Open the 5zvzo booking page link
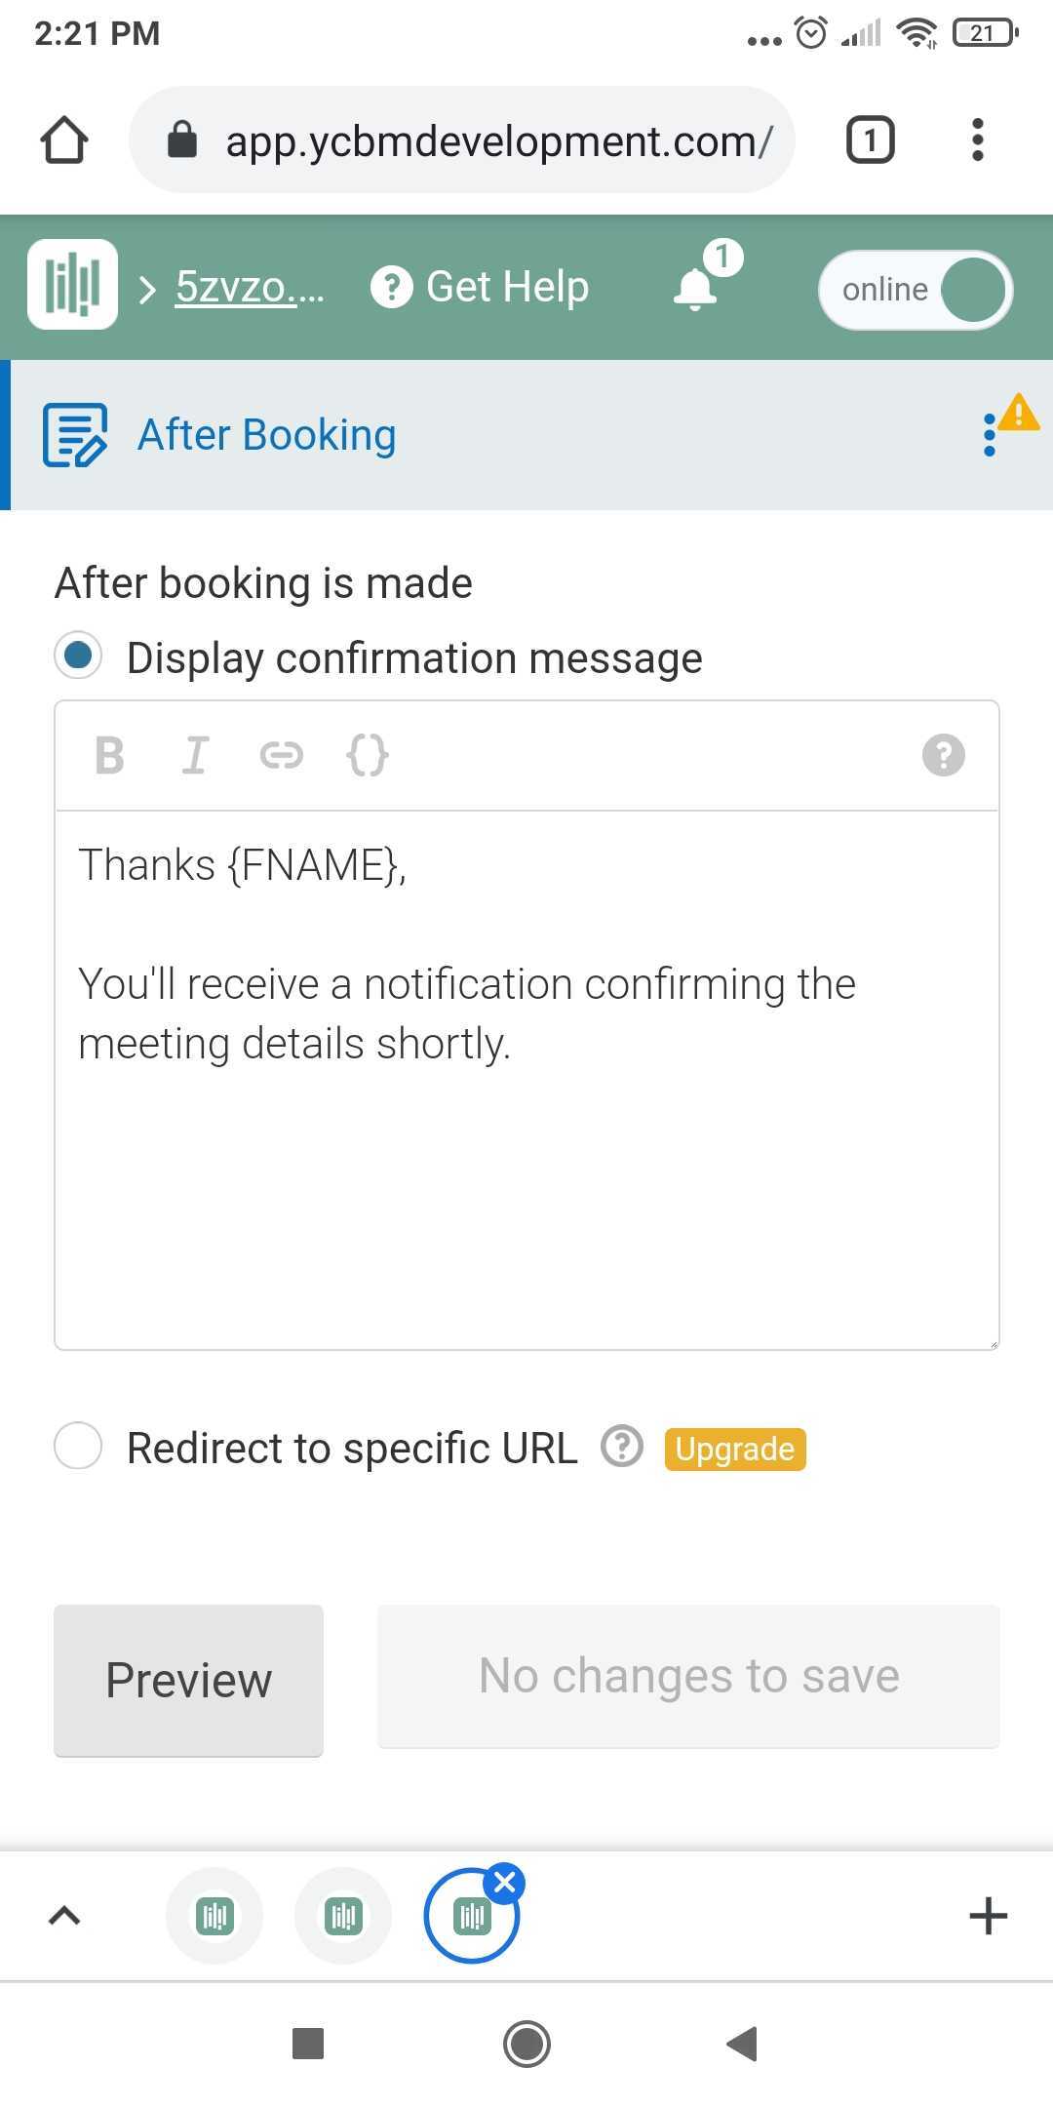The width and height of the screenshot is (1053, 2107). point(249,287)
